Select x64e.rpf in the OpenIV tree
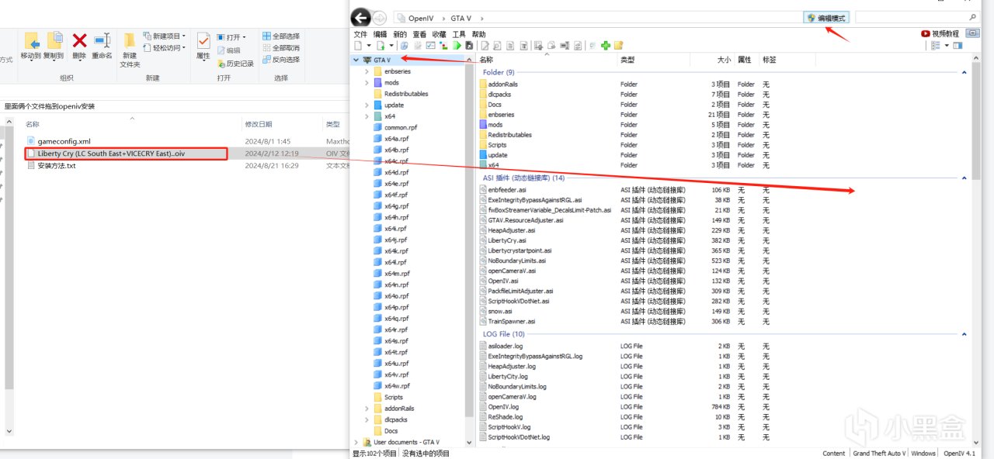The image size is (994, 459). pyautogui.click(x=396, y=183)
